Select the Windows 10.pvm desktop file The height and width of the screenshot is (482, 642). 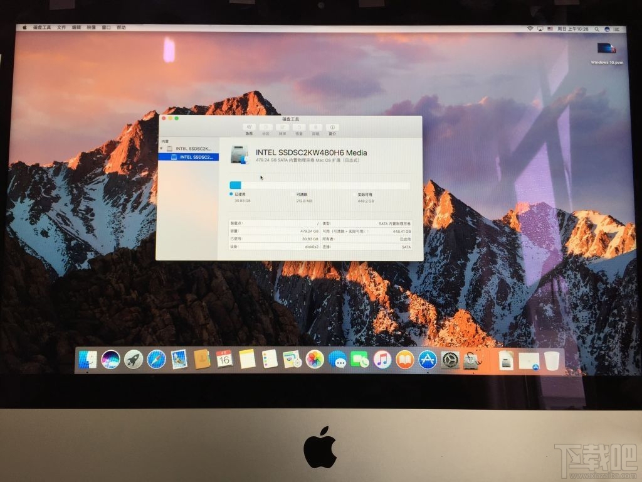click(x=607, y=53)
